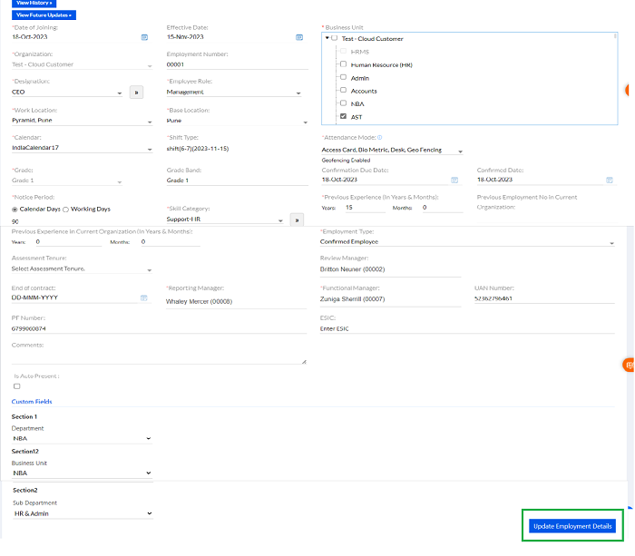
Task: Click View Future Updates button
Action: tap(44, 15)
